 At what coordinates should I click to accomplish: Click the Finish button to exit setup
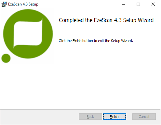[114, 117]
